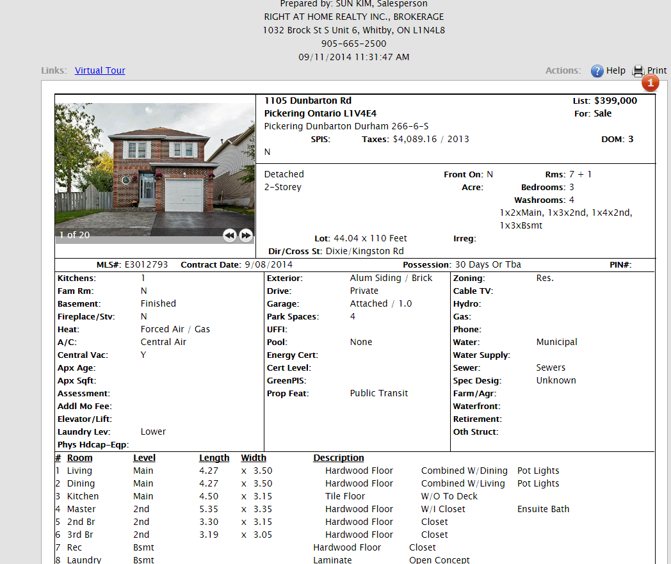Click the '1 of 20' photo counter
This screenshot has width=671, height=564.
coord(74,235)
